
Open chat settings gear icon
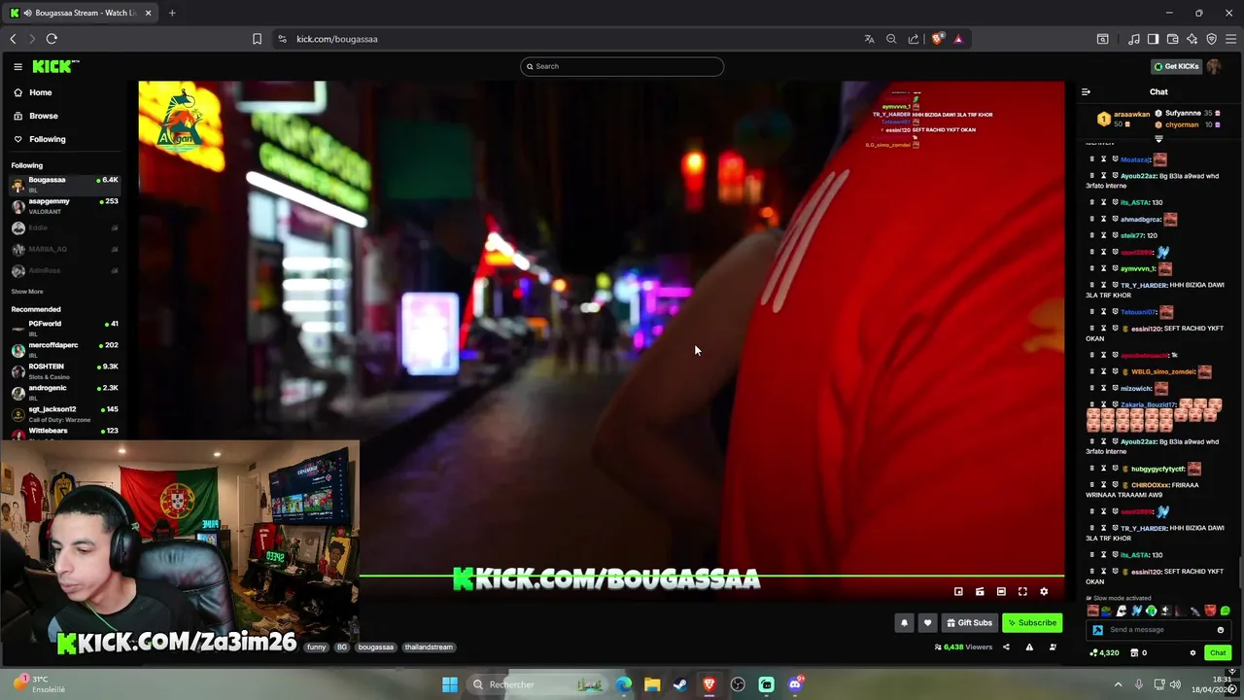tap(1192, 653)
